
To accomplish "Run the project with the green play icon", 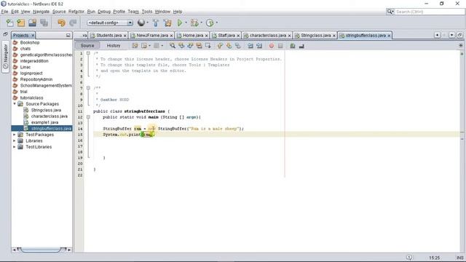I will pos(180,23).
